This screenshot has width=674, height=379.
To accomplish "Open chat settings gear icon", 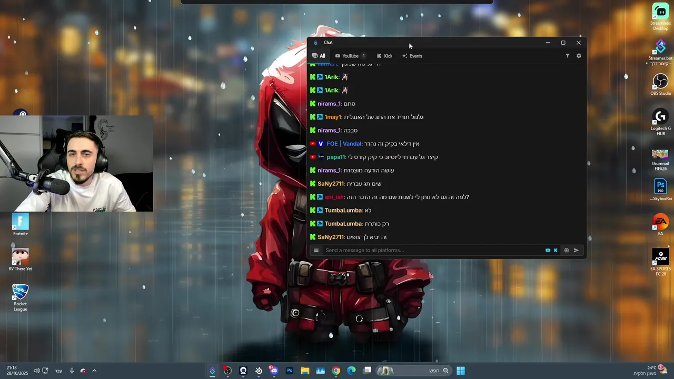I will coord(579,56).
